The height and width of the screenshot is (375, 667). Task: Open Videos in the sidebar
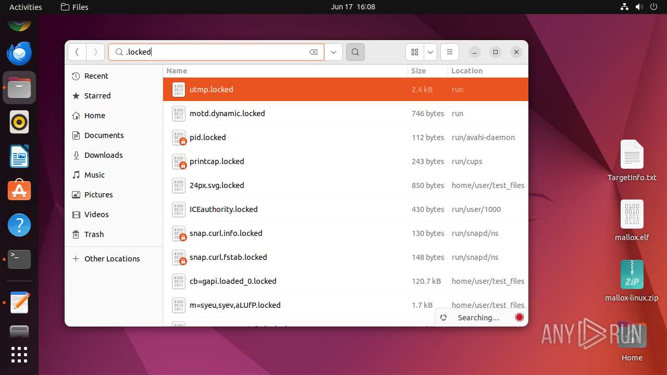coord(114,215)
